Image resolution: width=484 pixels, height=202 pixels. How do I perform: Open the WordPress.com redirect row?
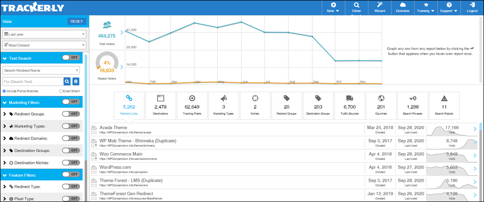click(x=284, y=169)
